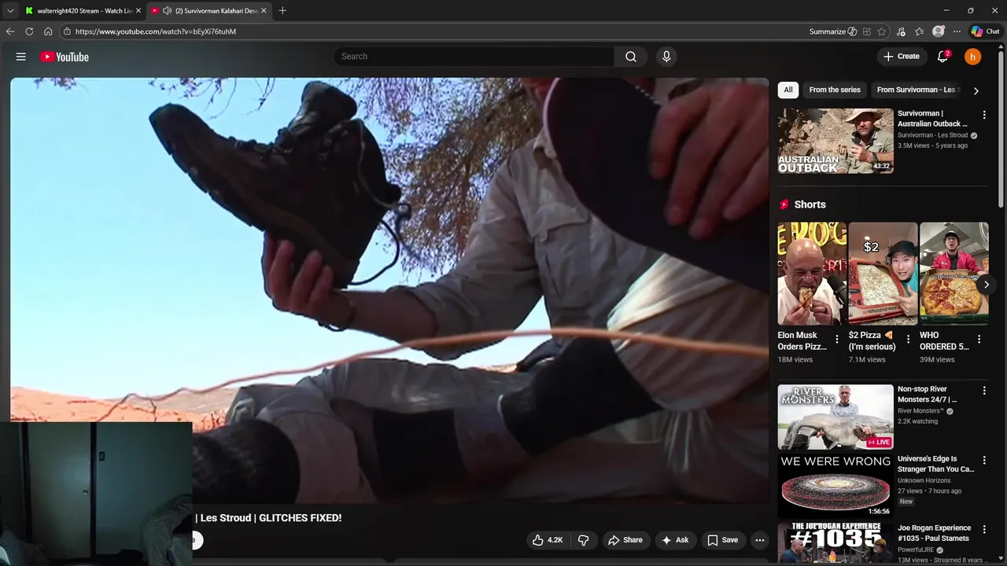Open a new browser tab
The height and width of the screenshot is (566, 1007).
tap(282, 11)
